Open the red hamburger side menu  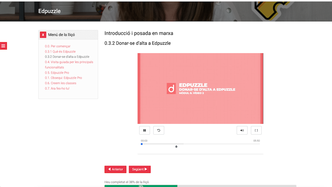(3, 46)
